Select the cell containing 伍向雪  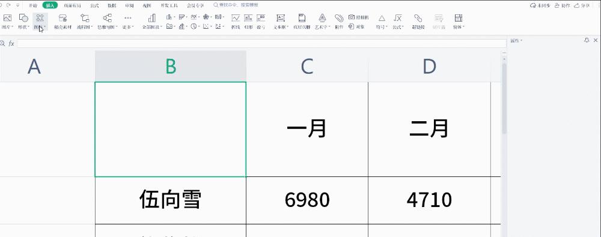(171, 200)
